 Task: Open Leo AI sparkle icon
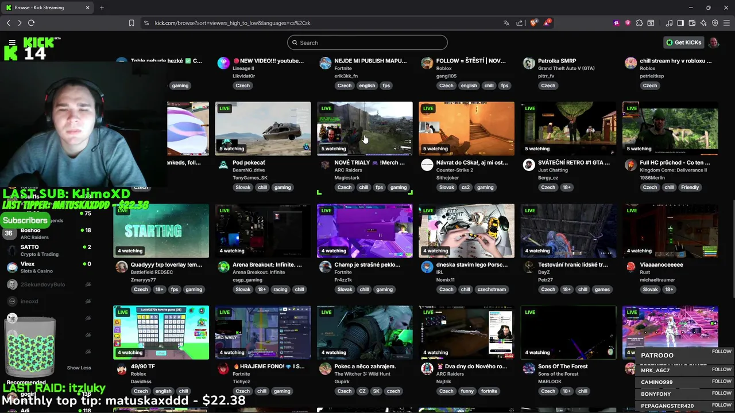point(703,23)
